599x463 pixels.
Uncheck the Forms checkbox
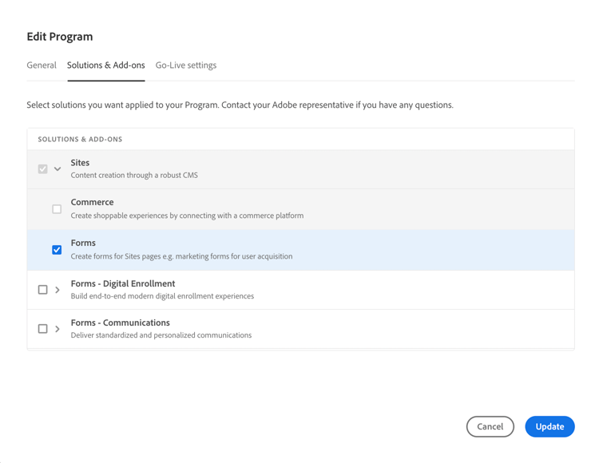point(57,250)
